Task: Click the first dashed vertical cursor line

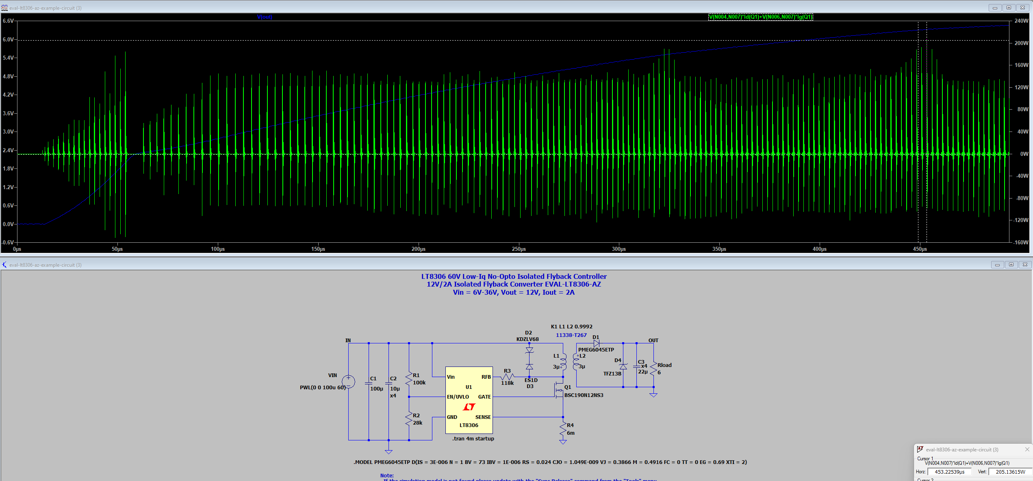Action: (918, 132)
